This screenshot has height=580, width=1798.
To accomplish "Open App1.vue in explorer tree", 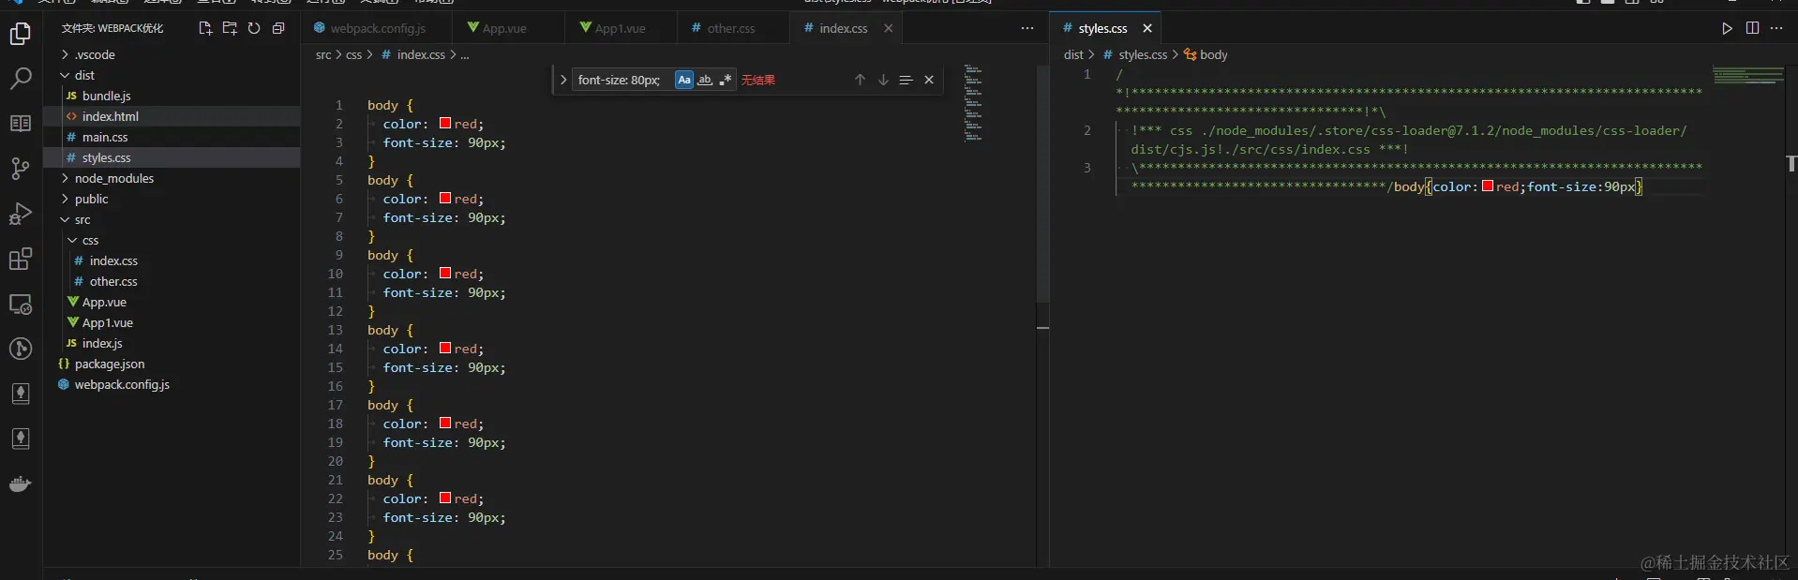I will coord(172,322).
